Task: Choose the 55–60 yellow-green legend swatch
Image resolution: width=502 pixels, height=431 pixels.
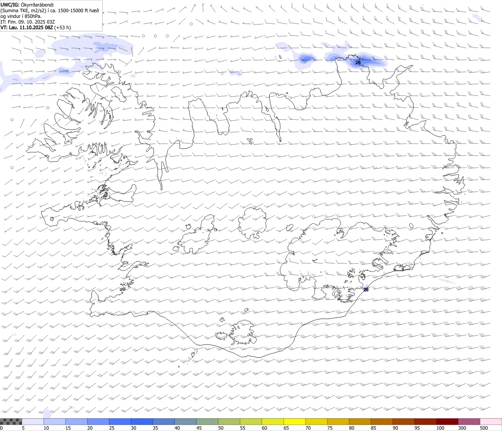Action: pyautogui.click(x=251, y=421)
